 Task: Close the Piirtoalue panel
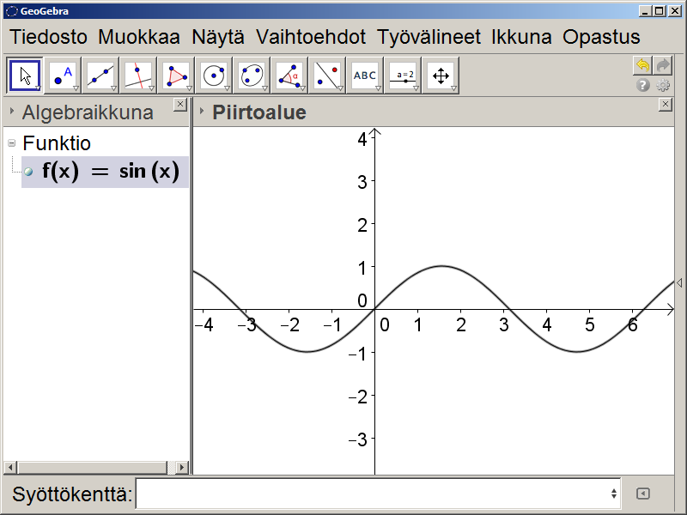click(666, 104)
